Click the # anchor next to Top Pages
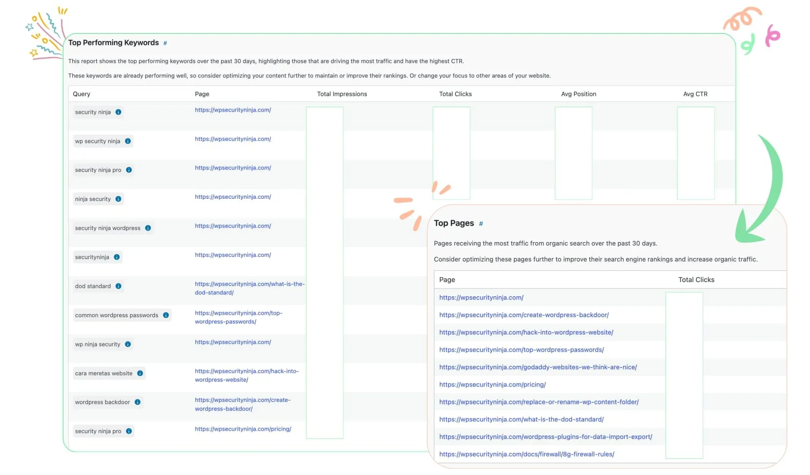The height and width of the screenshot is (475, 810). pyautogui.click(x=481, y=224)
